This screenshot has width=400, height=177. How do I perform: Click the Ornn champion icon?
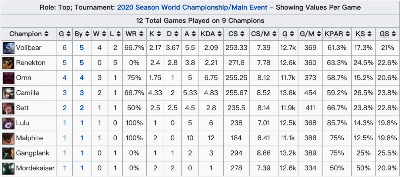point(8,78)
